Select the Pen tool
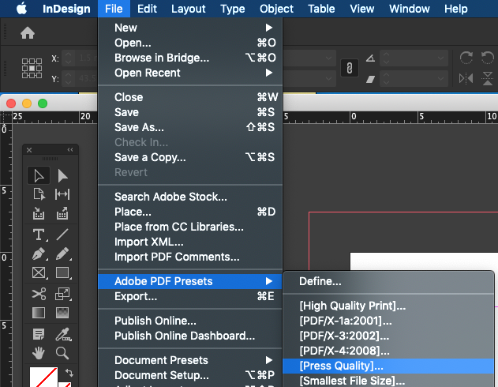Image resolution: width=498 pixels, height=387 pixels. point(38,254)
